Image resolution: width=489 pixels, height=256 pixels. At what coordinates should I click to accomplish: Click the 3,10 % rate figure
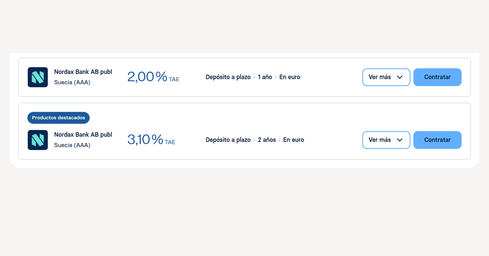coord(145,139)
